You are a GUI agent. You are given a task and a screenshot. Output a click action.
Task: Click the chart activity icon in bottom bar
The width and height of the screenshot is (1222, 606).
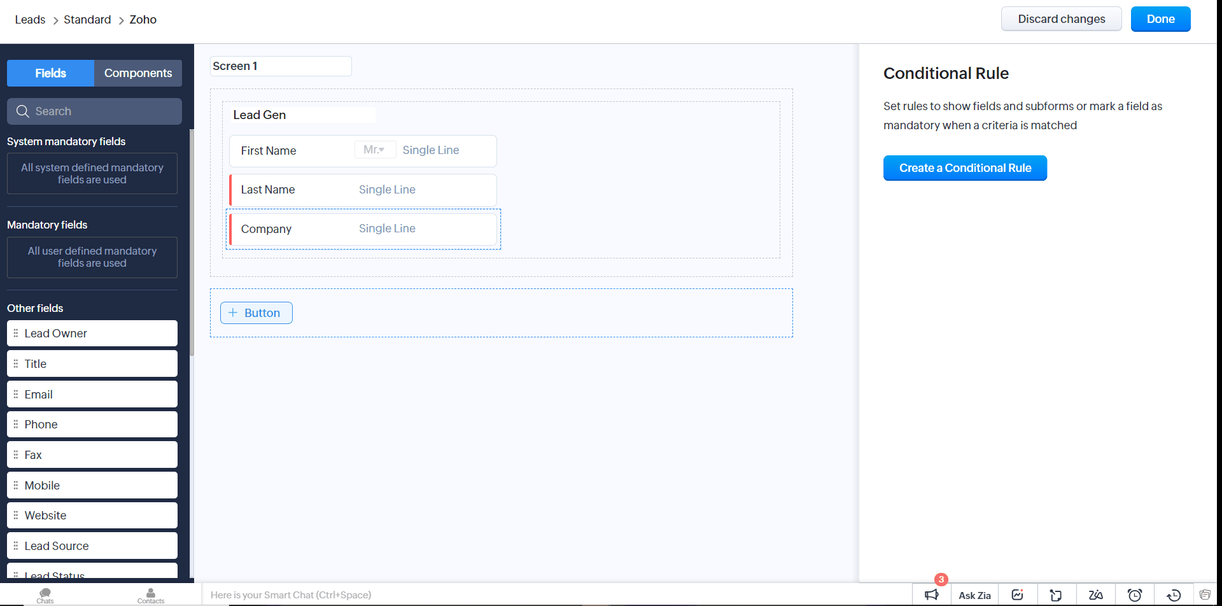click(x=1017, y=595)
